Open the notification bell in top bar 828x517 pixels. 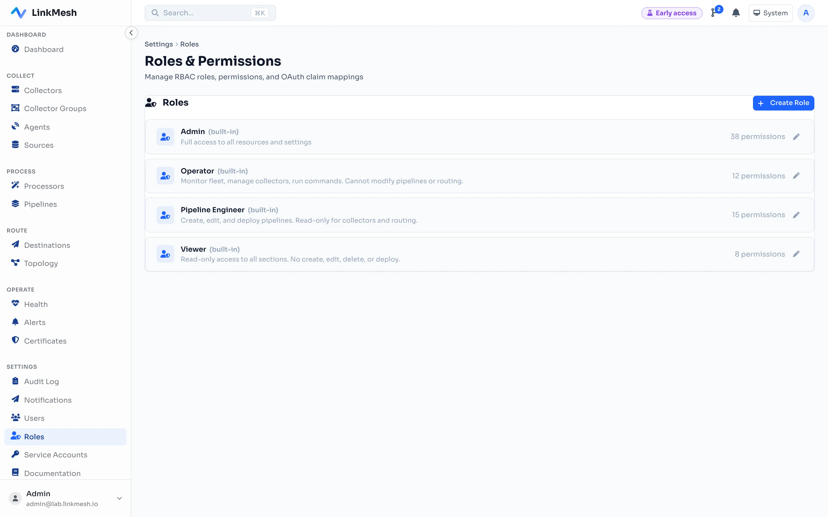point(736,13)
